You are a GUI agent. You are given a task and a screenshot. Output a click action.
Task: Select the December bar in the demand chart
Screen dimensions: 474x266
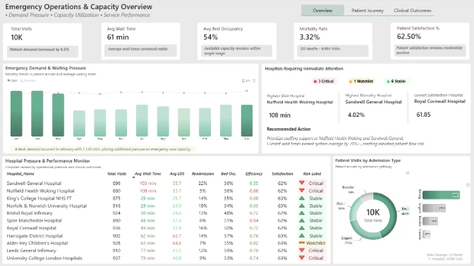click(x=247, y=120)
